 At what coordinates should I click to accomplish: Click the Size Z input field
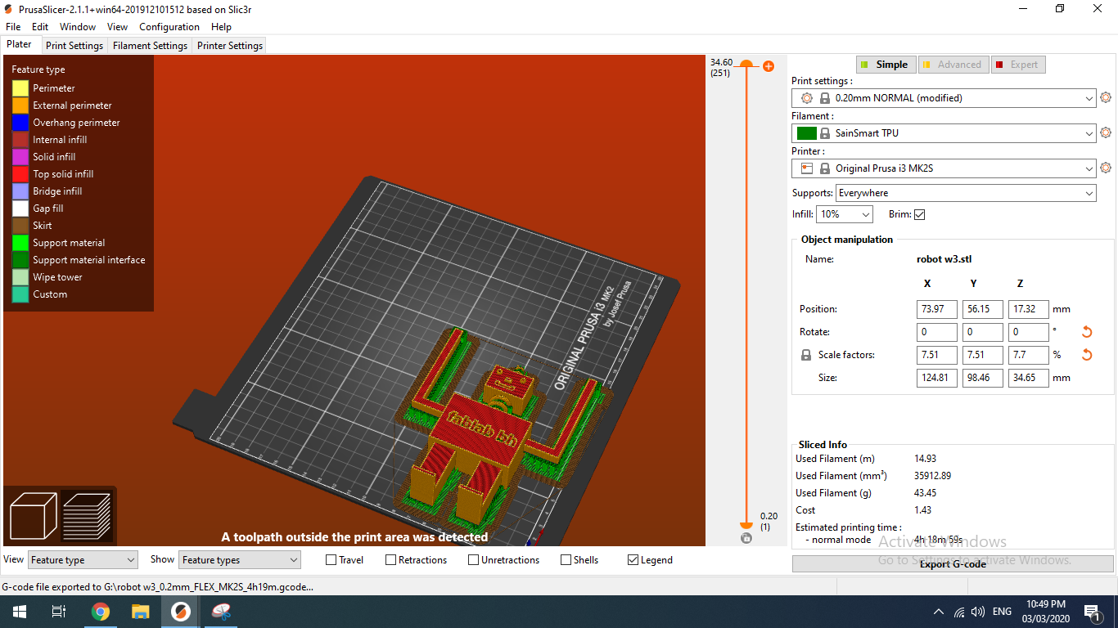[x=1029, y=378]
